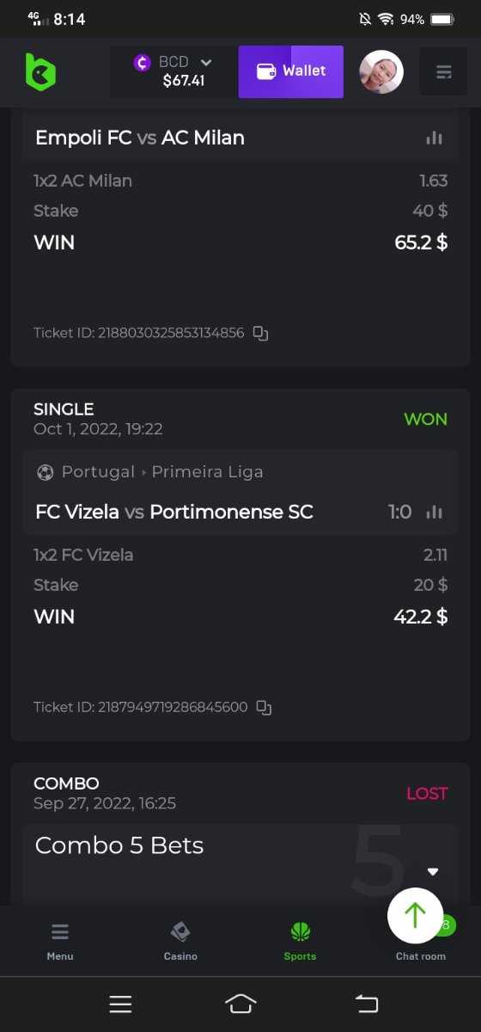Tap the green scroll-to-top arrow
This screenshot has height=1032, width=481.
[416, 915]
